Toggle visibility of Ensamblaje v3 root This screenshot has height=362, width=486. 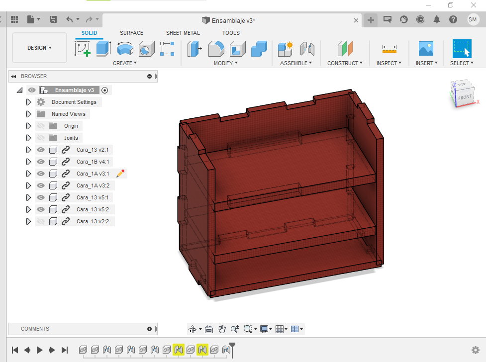pos(32,90)
